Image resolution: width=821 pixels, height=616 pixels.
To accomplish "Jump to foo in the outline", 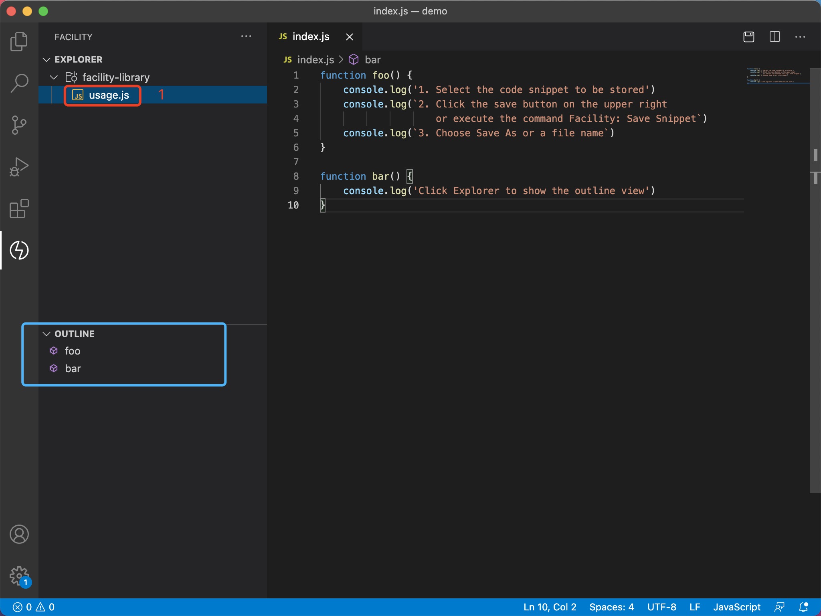I will [x=73, y=351].
